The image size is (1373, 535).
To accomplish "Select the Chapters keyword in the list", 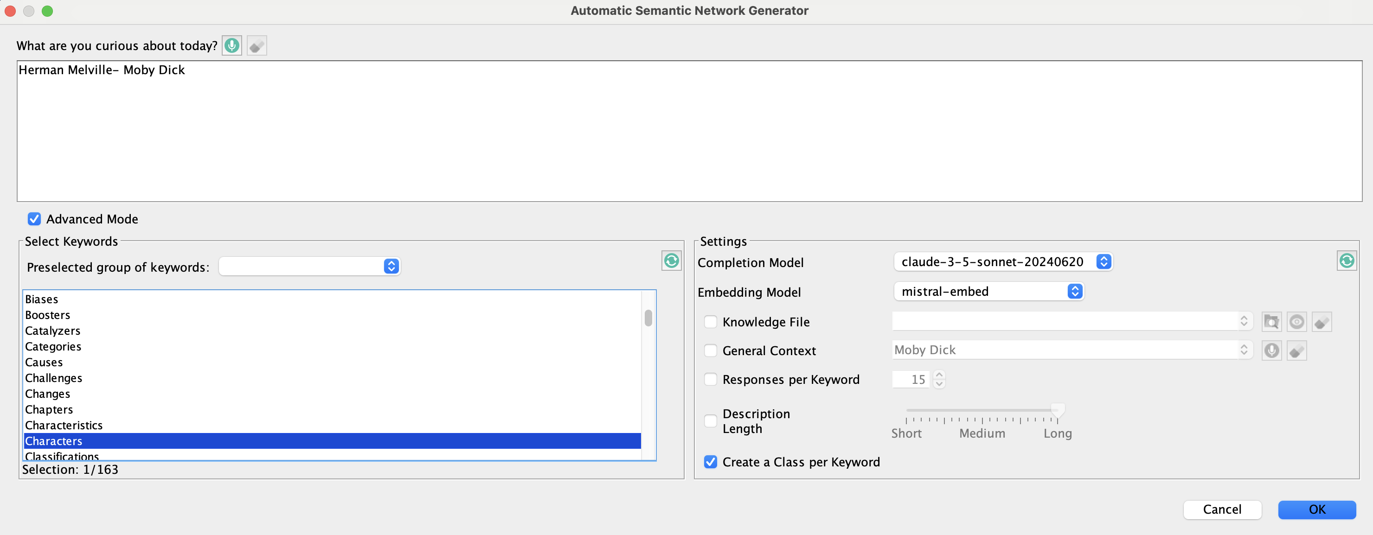I will click(49, 409).
